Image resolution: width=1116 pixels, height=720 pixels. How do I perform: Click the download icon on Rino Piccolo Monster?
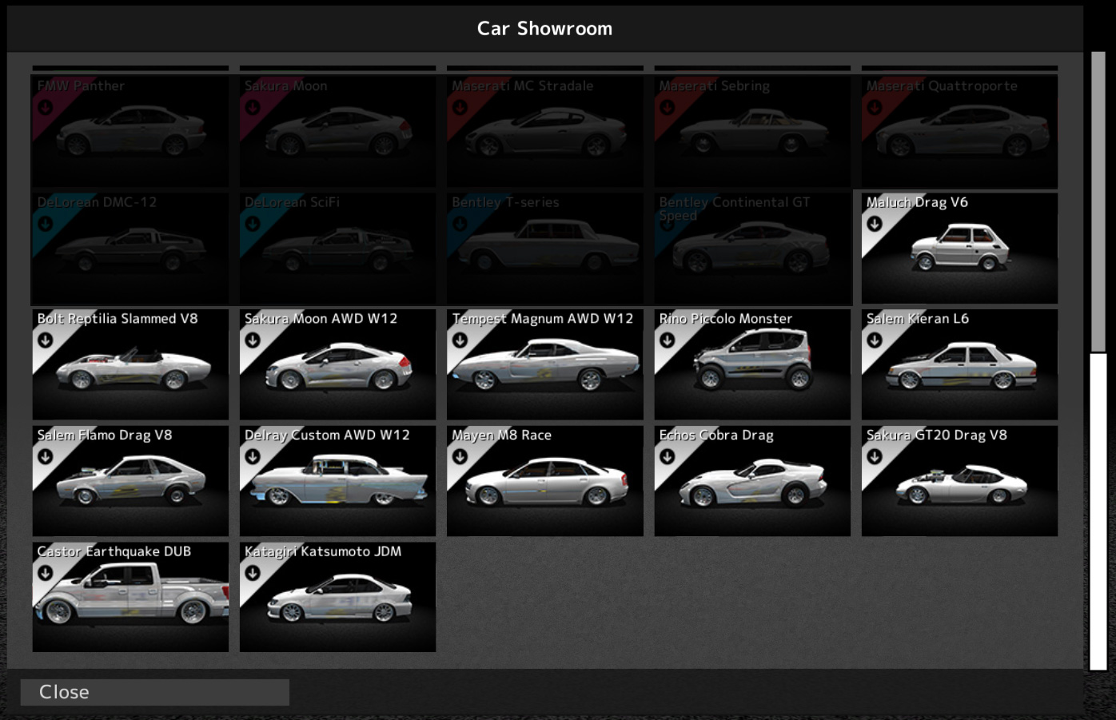pyautogui.click(x=669, y=339)
